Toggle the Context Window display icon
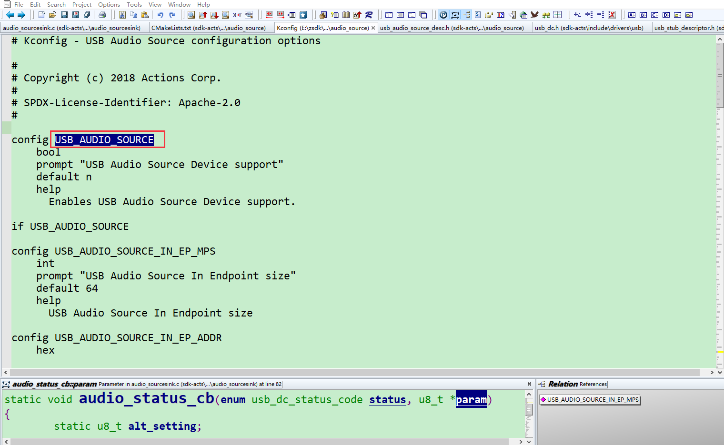This screenshot has width=724, height=445. point(454,15)
